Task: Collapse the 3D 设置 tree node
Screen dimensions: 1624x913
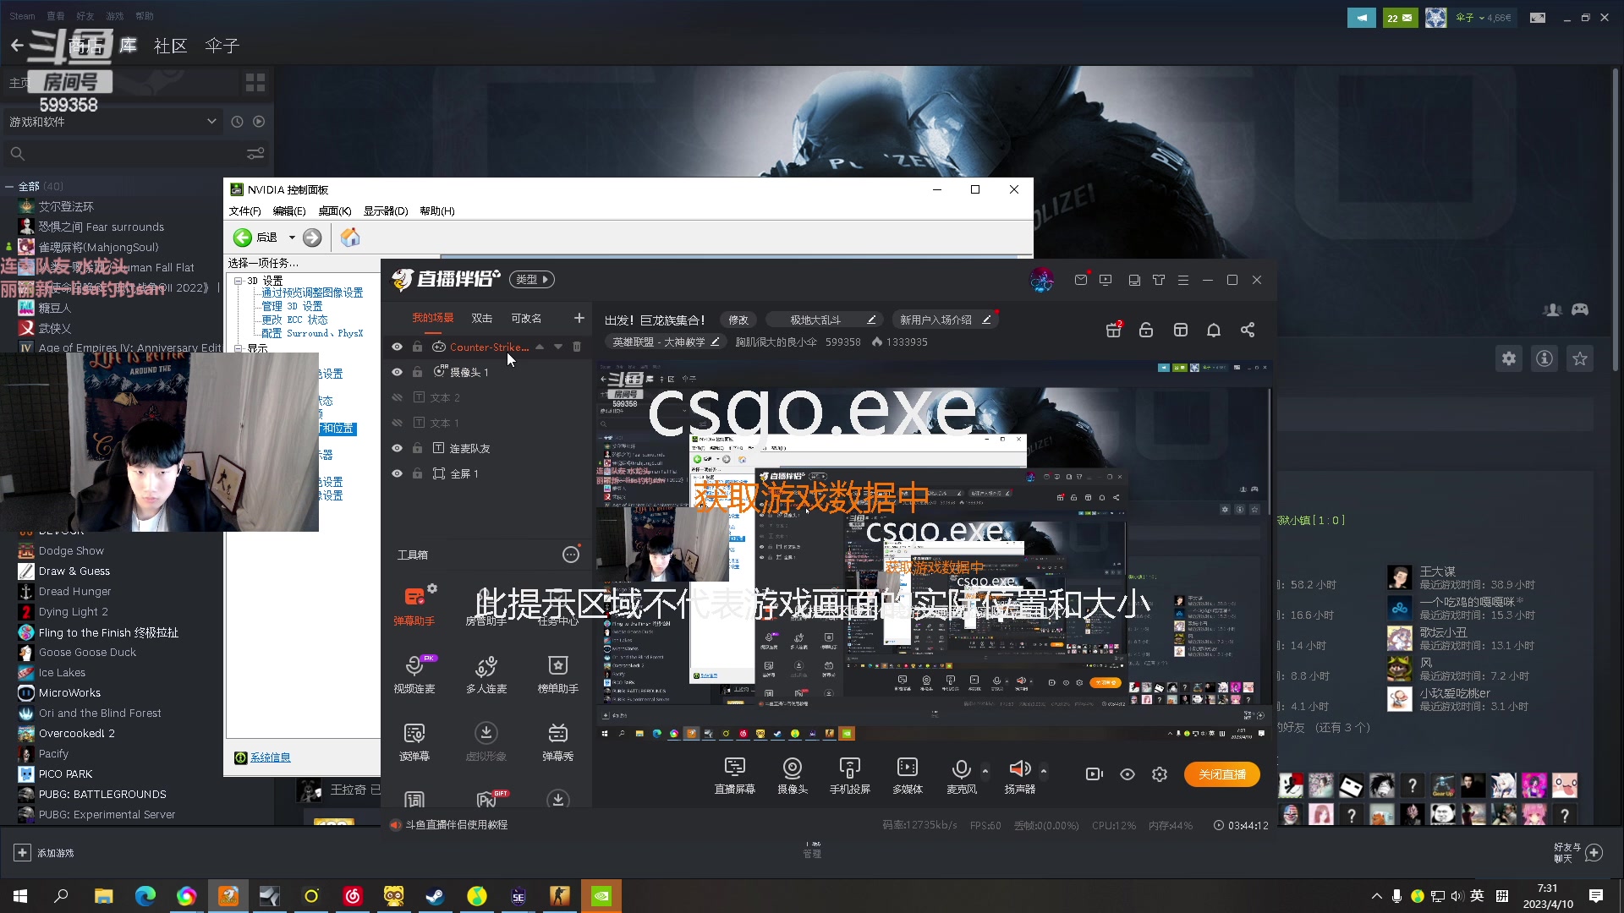Action: click(x=239, y=281)
